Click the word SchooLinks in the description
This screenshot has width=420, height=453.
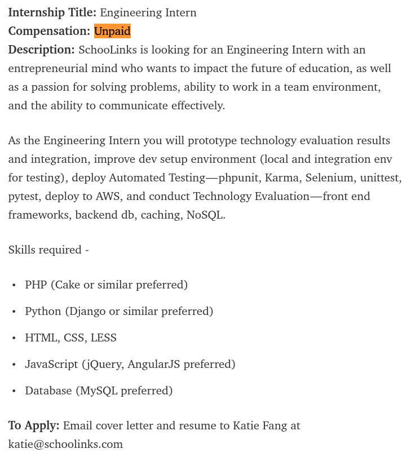coord(107,50)
